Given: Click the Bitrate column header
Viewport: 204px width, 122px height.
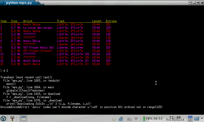Looking at the screenshot, I should [x=111, y=21].
